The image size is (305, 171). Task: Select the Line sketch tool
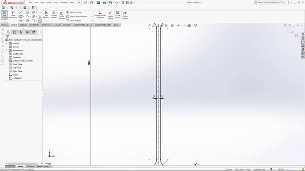point(20,12)
